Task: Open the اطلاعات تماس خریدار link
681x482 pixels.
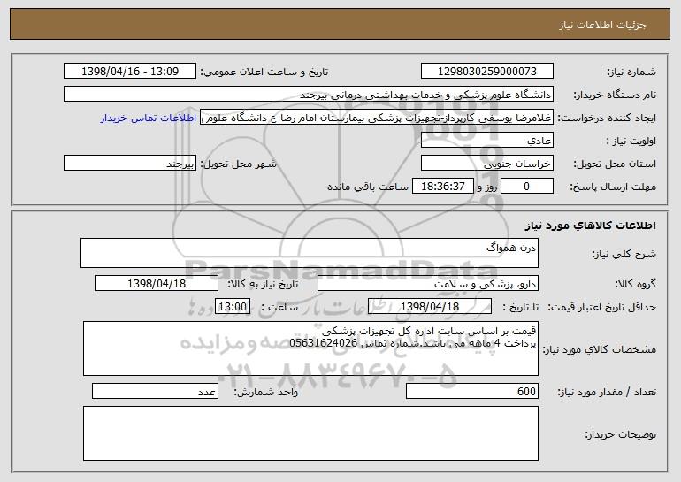Action: (148, 119)
